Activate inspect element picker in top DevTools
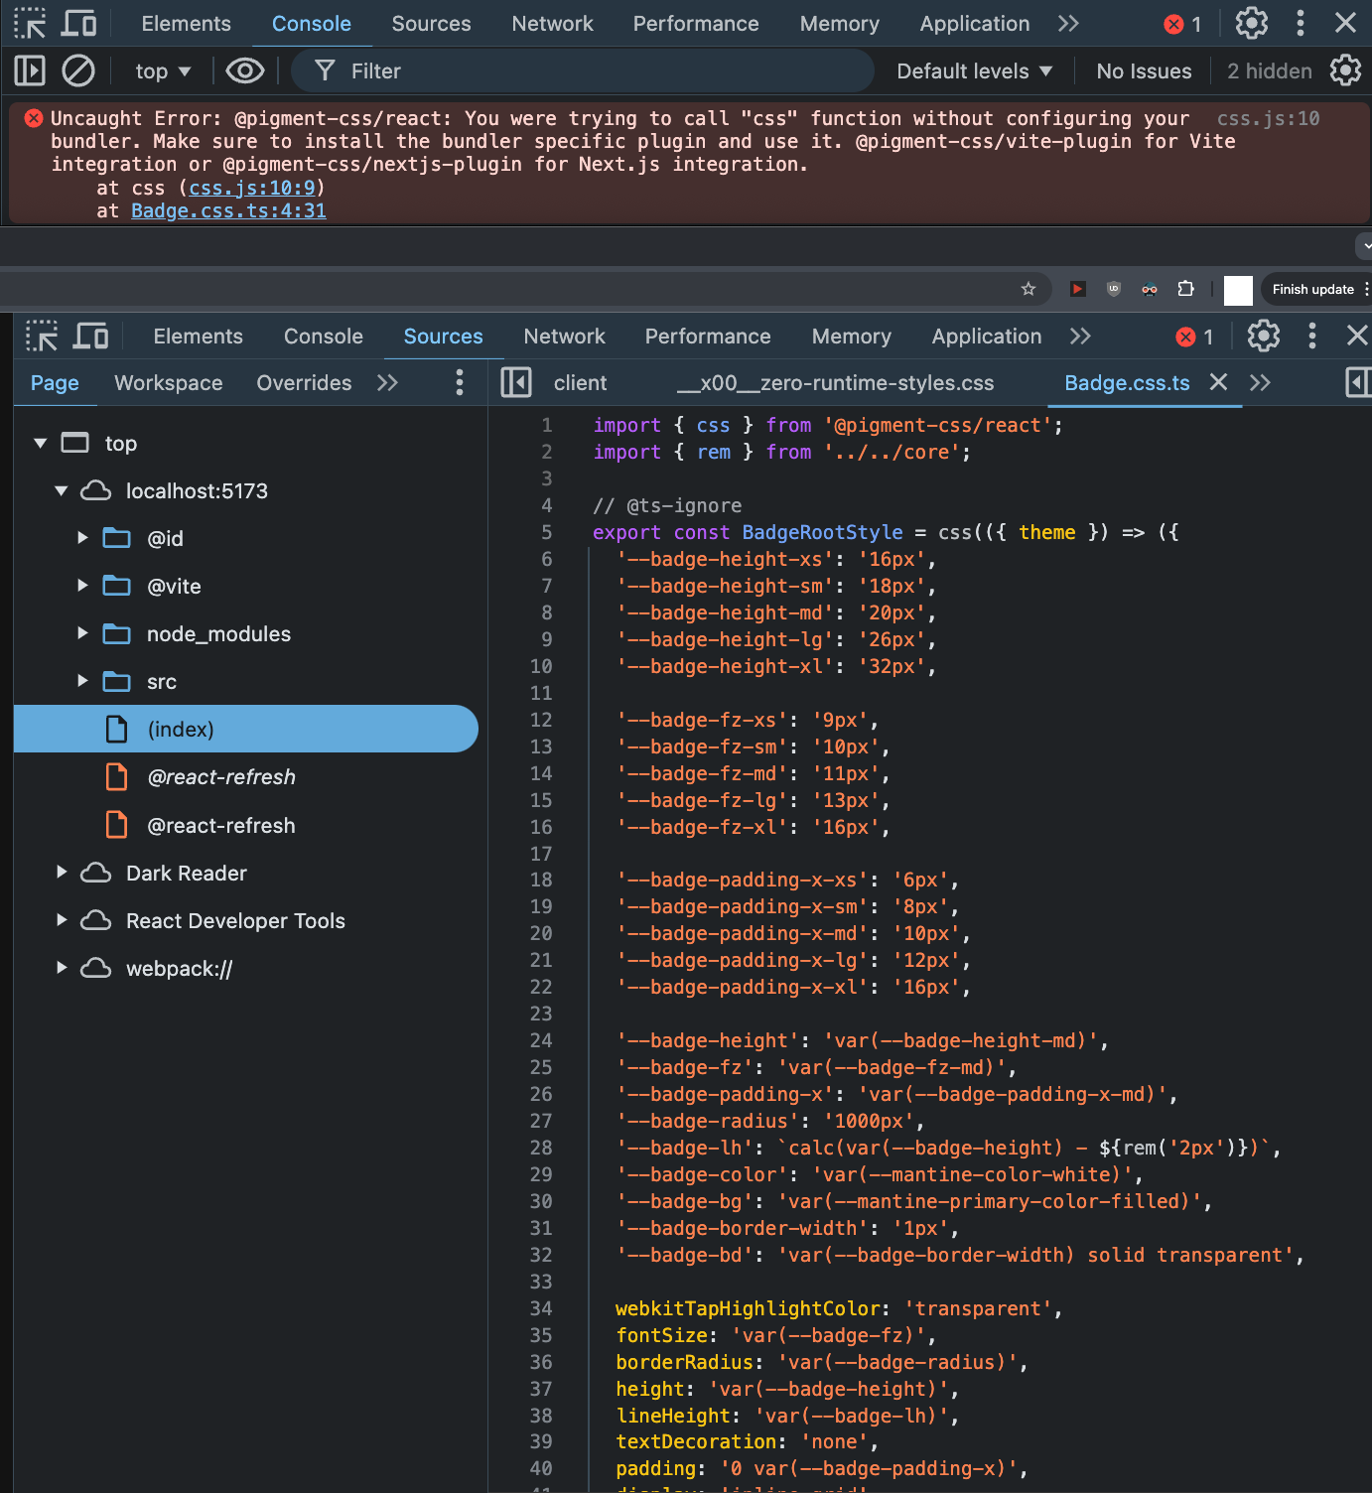 tap(30, 23)
